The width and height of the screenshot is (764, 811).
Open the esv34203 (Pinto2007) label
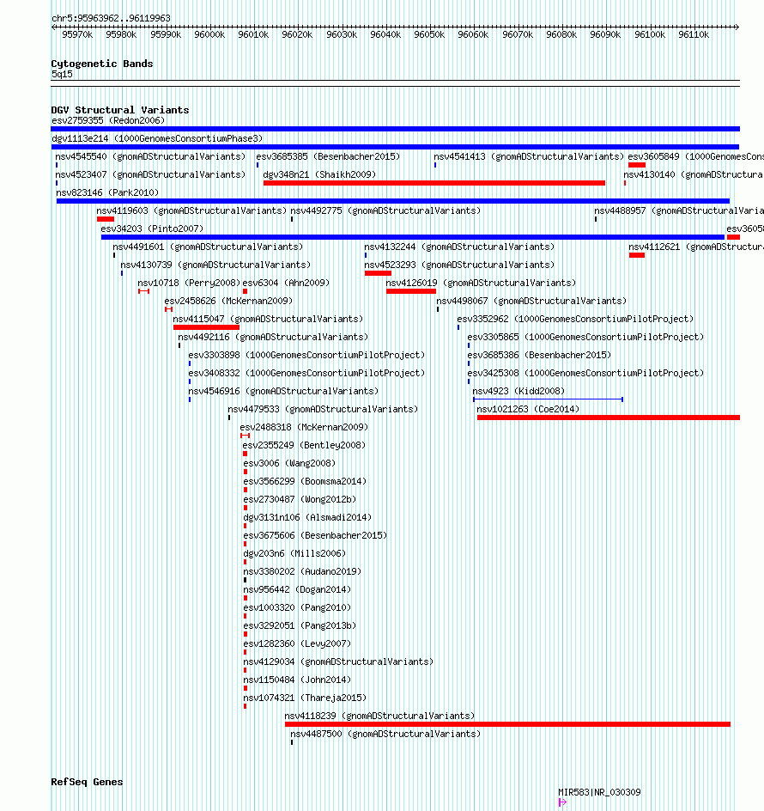pos(152,229)
